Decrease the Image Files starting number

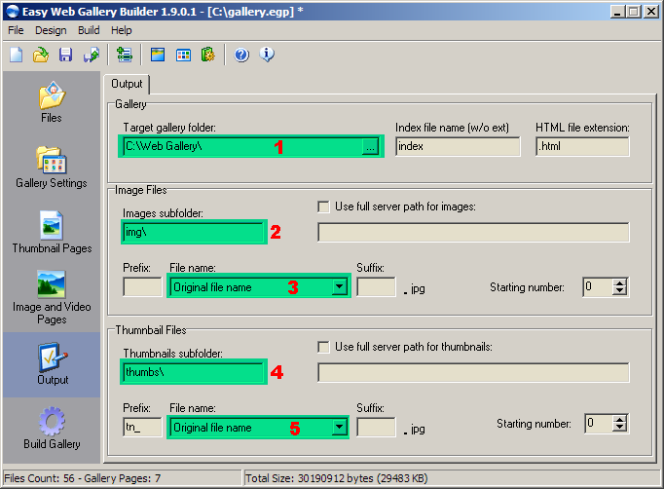tap(620, 291)
